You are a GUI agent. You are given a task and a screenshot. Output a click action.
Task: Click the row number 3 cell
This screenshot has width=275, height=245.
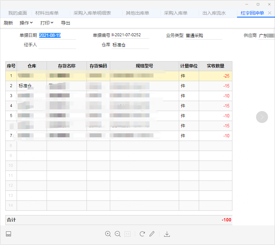(11, 96)
